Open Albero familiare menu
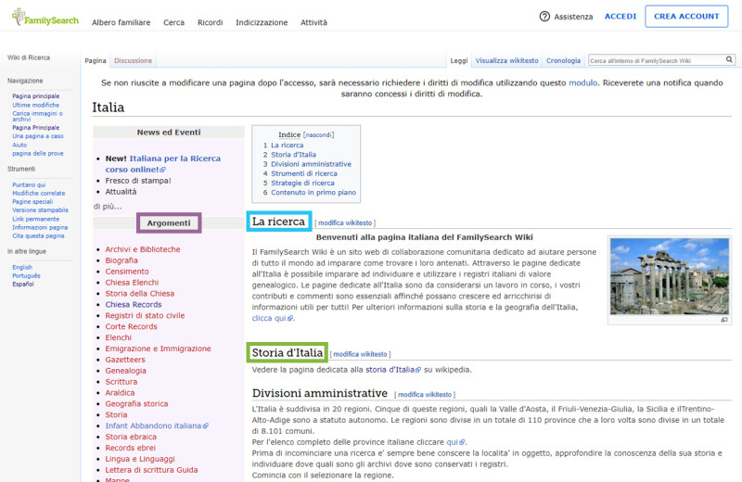This screenshot has width=742, height=482. [122, 22]
